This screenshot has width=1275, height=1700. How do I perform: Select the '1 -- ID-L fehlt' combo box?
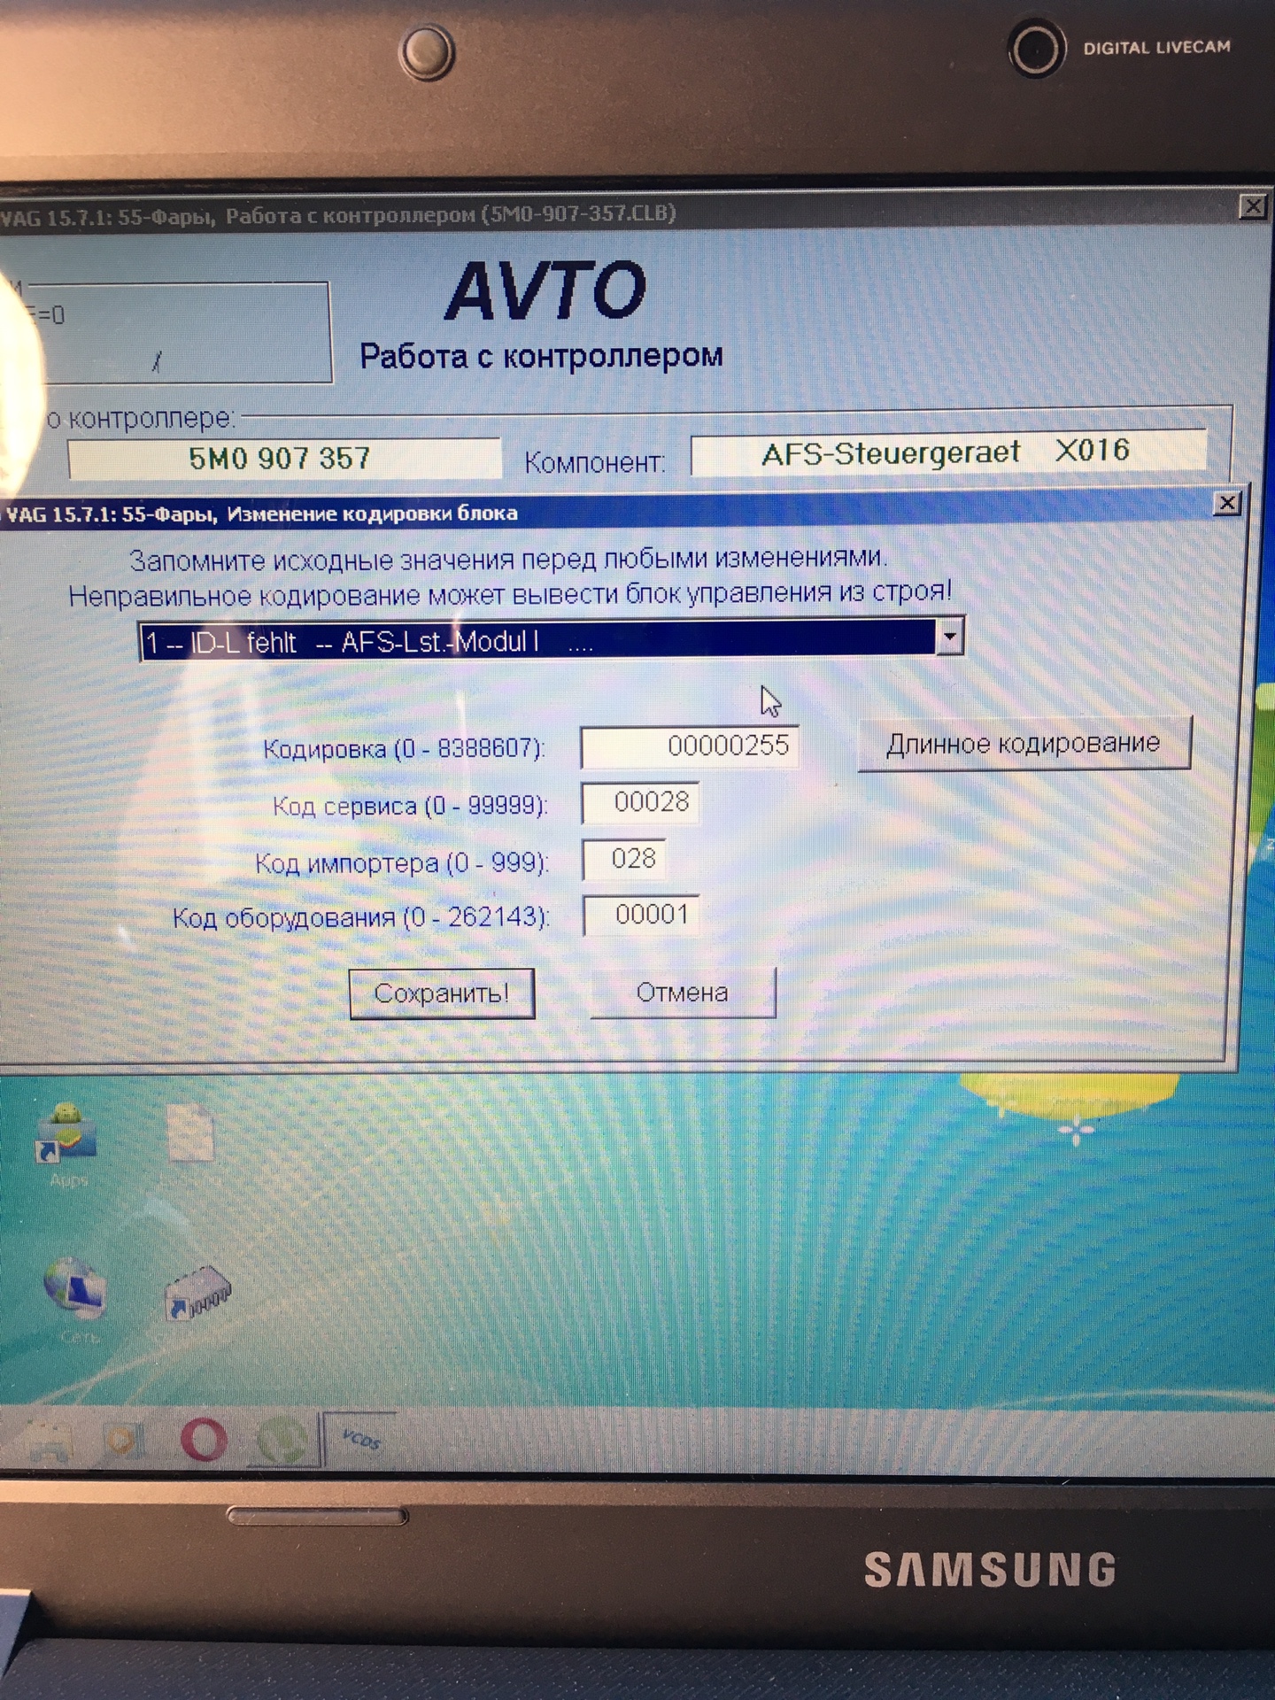[537, 641]
